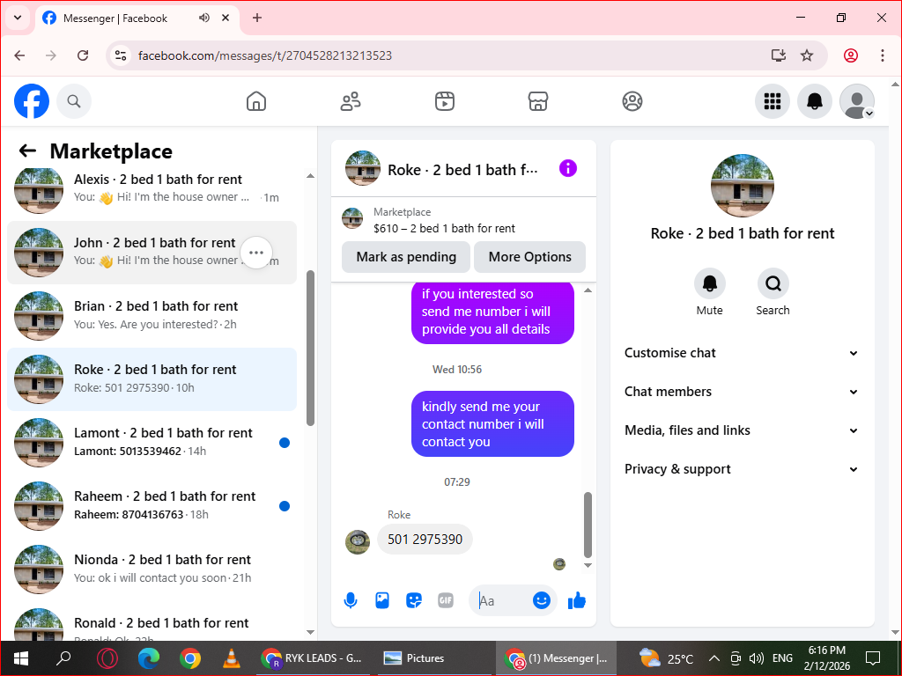The width and height of the screenshot is (902, 676).
Task: Click Roke's small avatar beside message
Action: [358, 541]
